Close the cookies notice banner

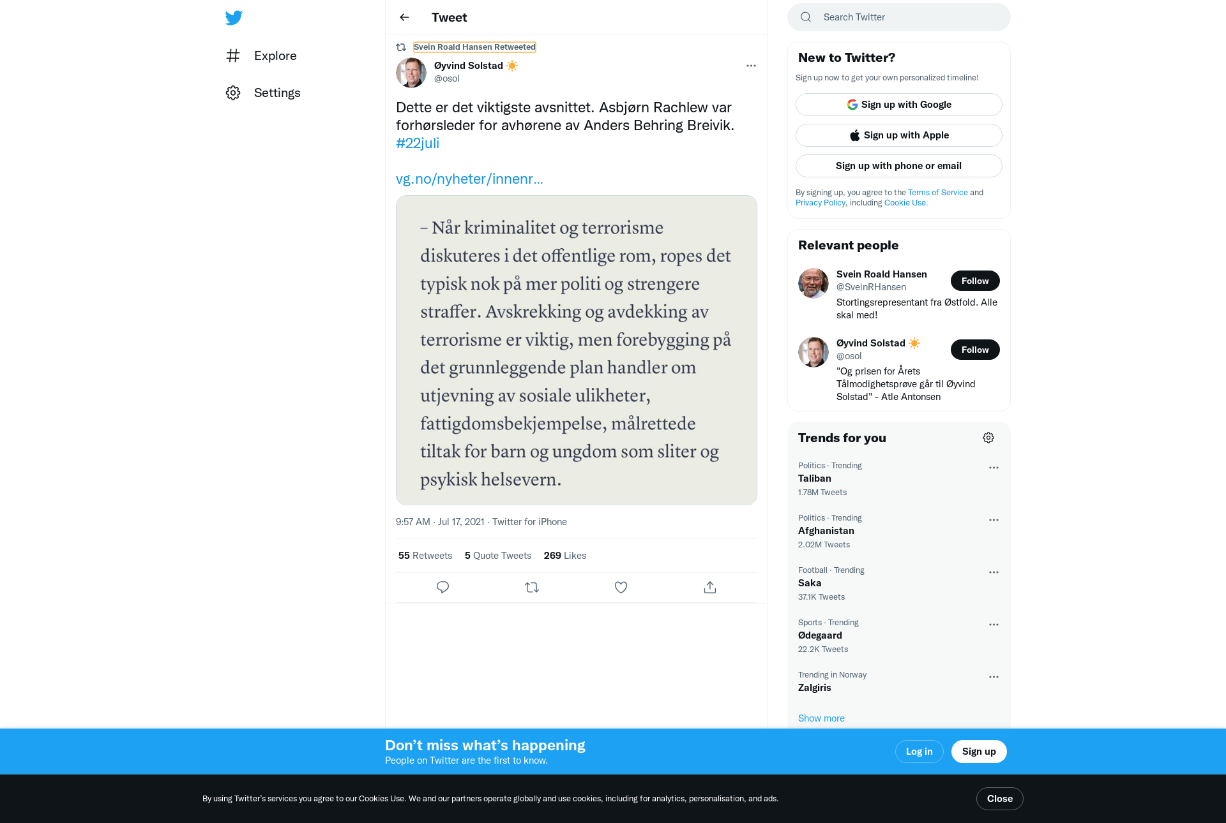[1000, 799]
